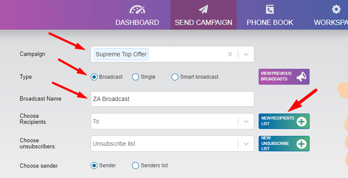Select the Single type radio button
The width and height of the screenshot is (348, 178).
pos(136,77)
